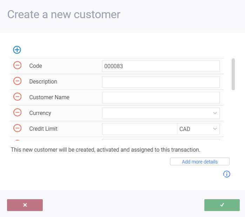Remove the Code row with its minus icon
245x217 pixels.
pyautogui.click(x=17, y=65)
